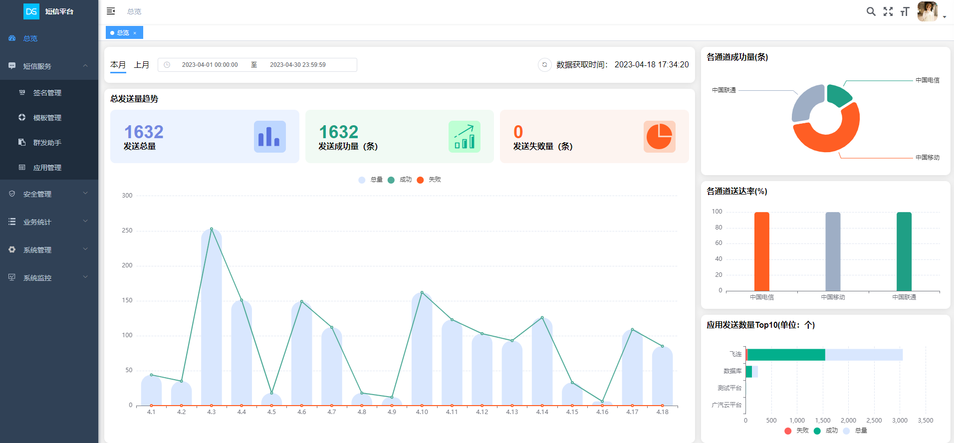Open 模板管理 menu item
Viewport: 954px width, 443px height.
49,117
